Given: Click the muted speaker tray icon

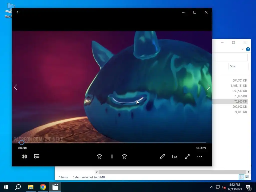Looking at the screenshot, I should (x=224, y=187).
